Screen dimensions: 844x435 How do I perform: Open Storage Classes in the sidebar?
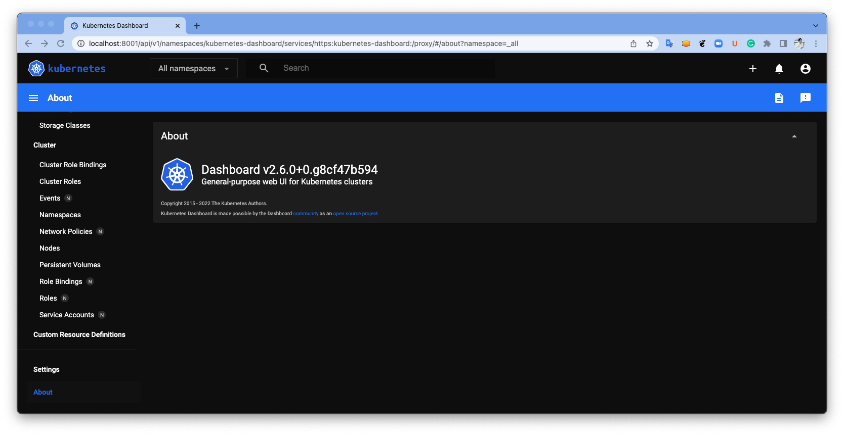click(65, 125)
